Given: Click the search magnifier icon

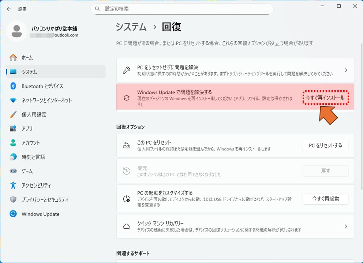Looking at the screenshot, I should click(x=97, y=9).
